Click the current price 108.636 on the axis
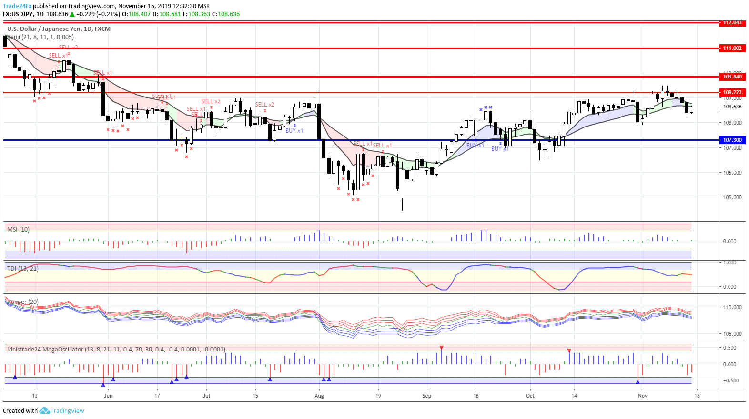749x419 pixels. pyautogui.click(x=732, y=107)
